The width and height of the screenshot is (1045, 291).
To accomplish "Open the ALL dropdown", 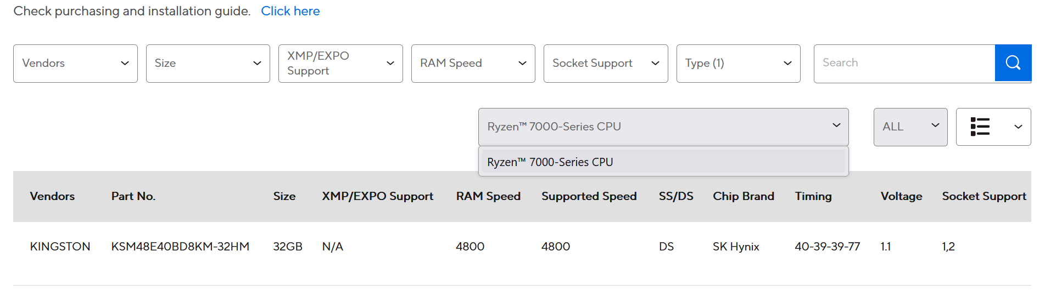I will point(910,127).
